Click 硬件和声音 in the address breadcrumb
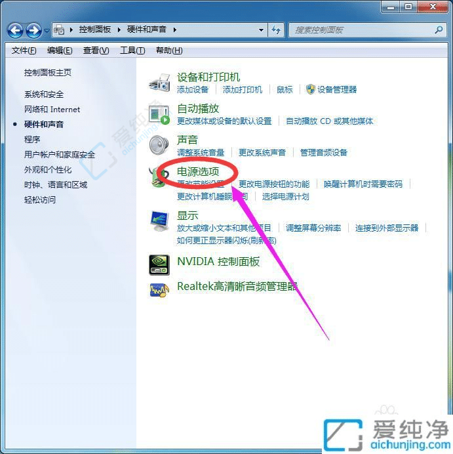Viewport: 453px width, 454px height. 147,30
